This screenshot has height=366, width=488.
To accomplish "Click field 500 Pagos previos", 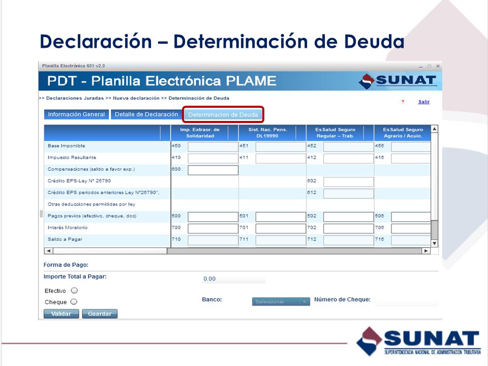I will click(213, 217).
